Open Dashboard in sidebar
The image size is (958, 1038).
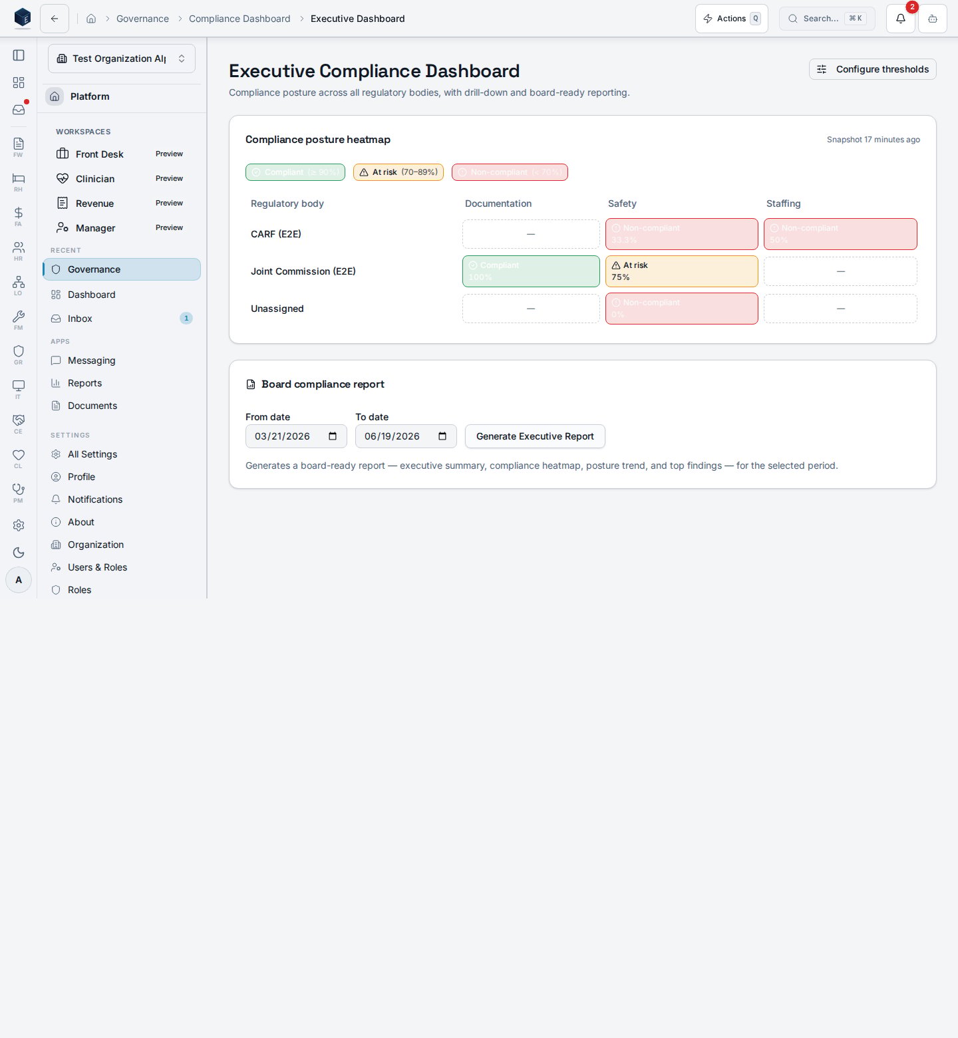[x=122, y=295]
